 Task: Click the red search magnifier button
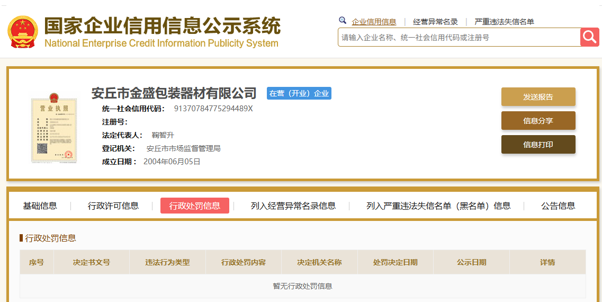[589, 37]
